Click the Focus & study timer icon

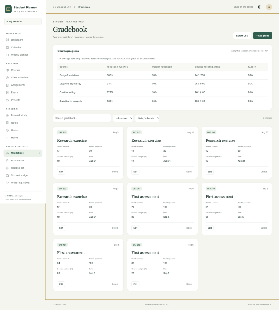point(8,115)
